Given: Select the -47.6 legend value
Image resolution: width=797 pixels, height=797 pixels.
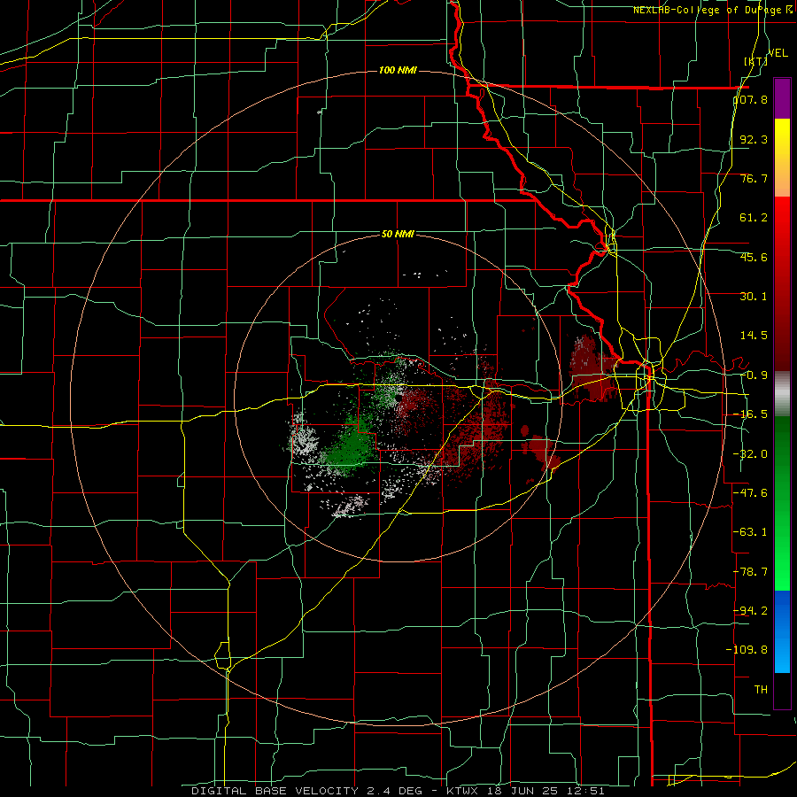Looking at the screenshot, I should [751, 493].
